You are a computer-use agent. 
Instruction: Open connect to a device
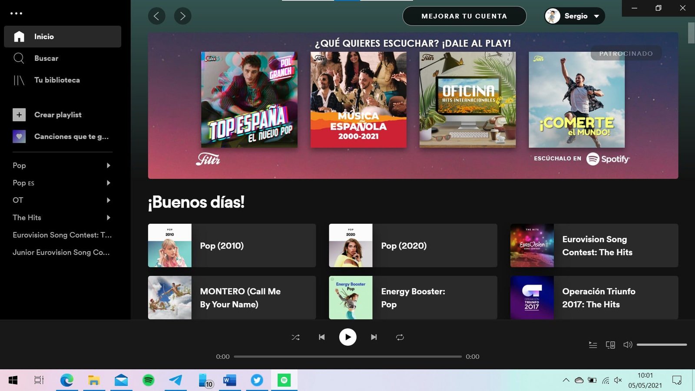(x=610, y=345)
